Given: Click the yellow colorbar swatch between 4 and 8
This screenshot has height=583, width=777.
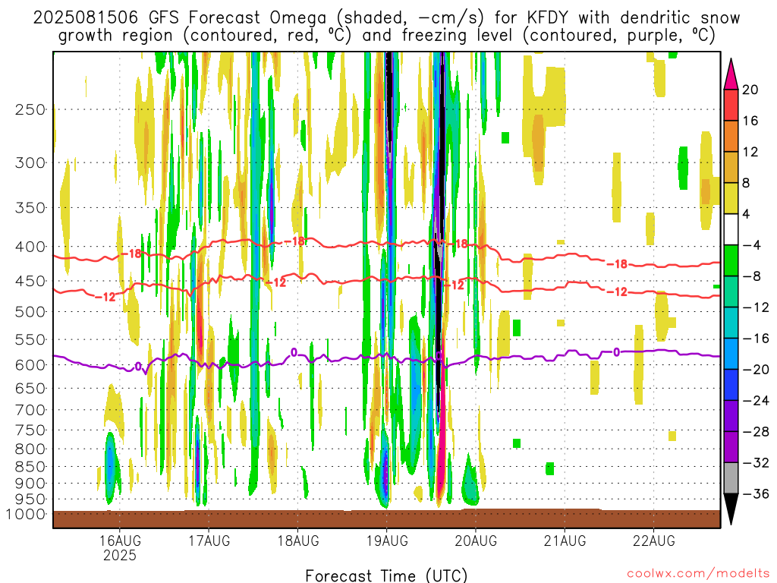Looking at the screenshot, I should tap(731, 198).
